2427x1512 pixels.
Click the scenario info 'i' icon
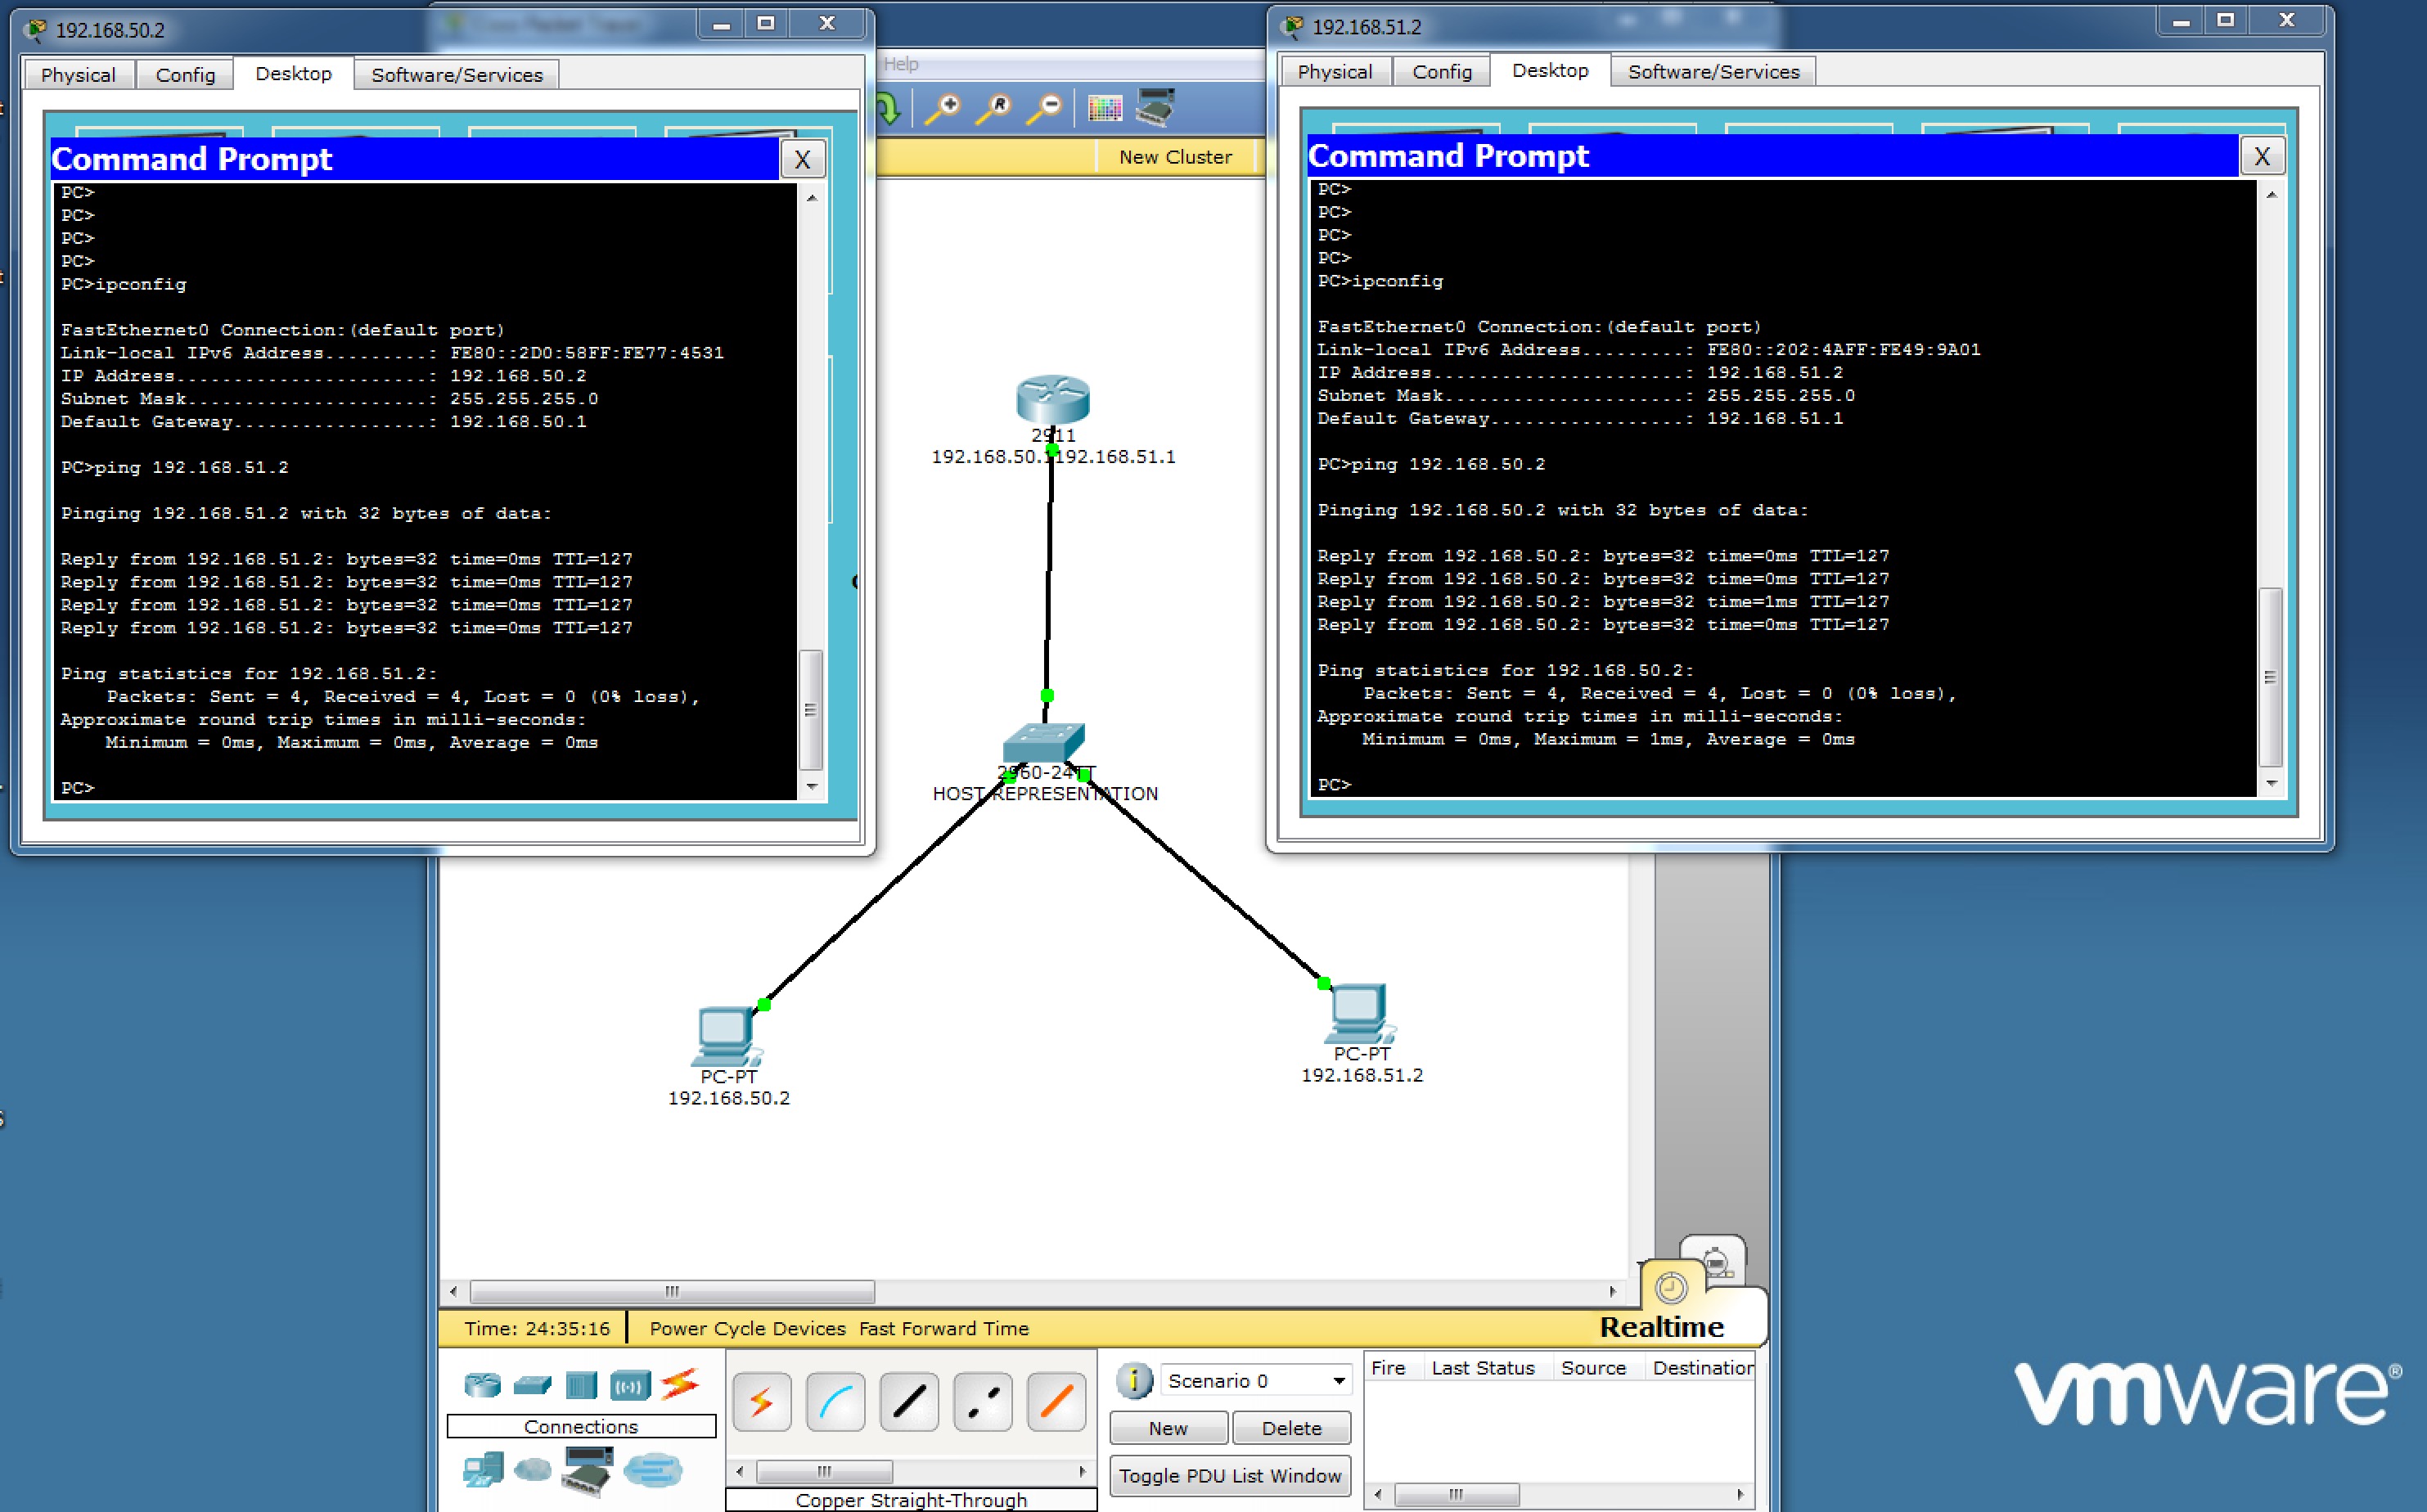point(1134,1381)
